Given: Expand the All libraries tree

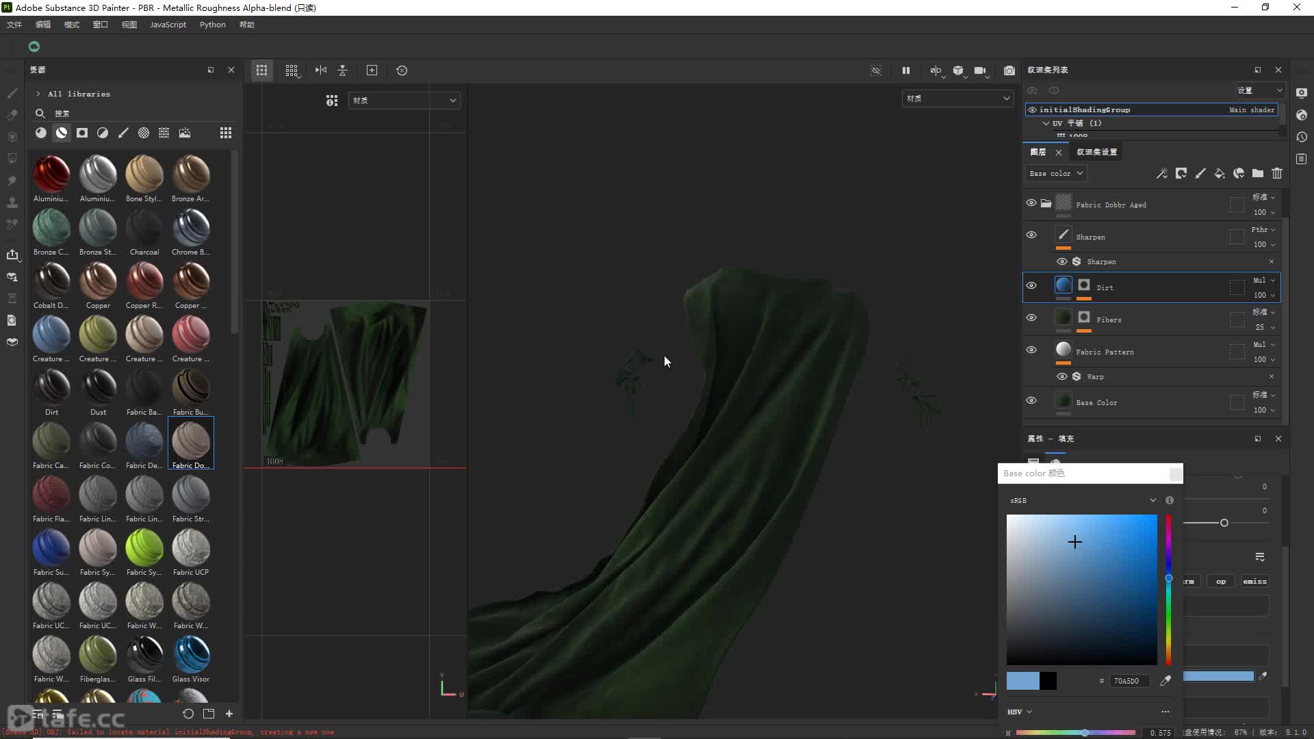Looking at the screenshot, I should (38, 94).
